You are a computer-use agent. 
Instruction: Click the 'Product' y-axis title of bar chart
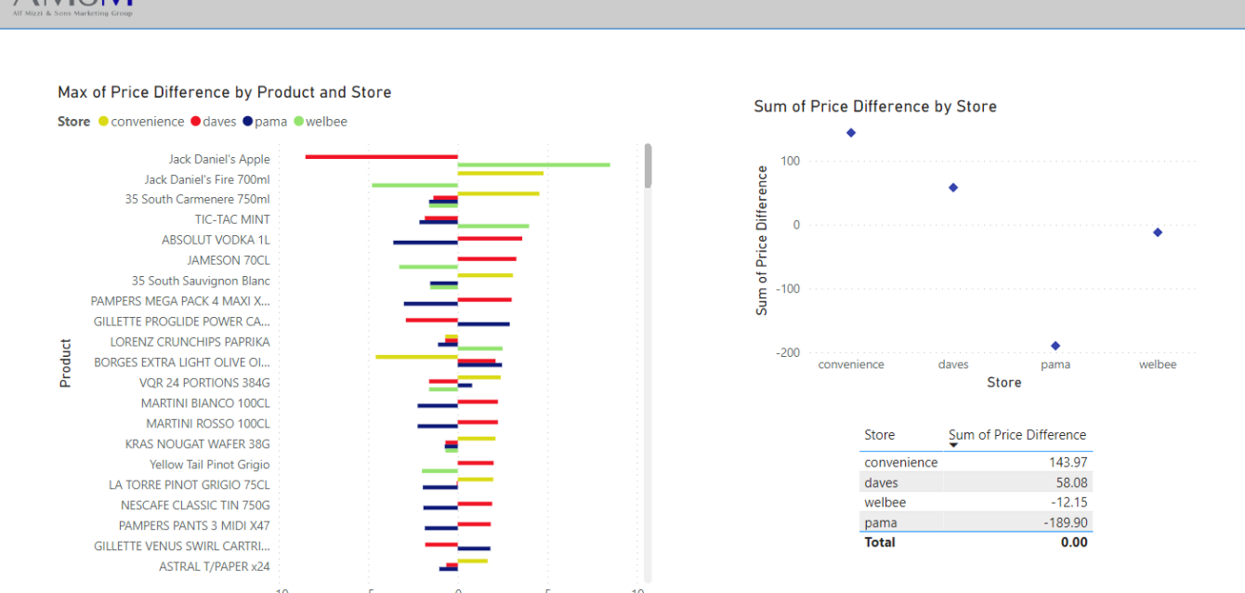65,362
